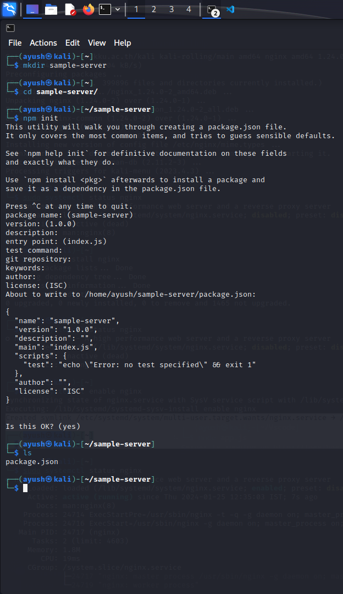Click the pinned app icon next to the Kali menu

pyautogui.click(x=31, y=9)
